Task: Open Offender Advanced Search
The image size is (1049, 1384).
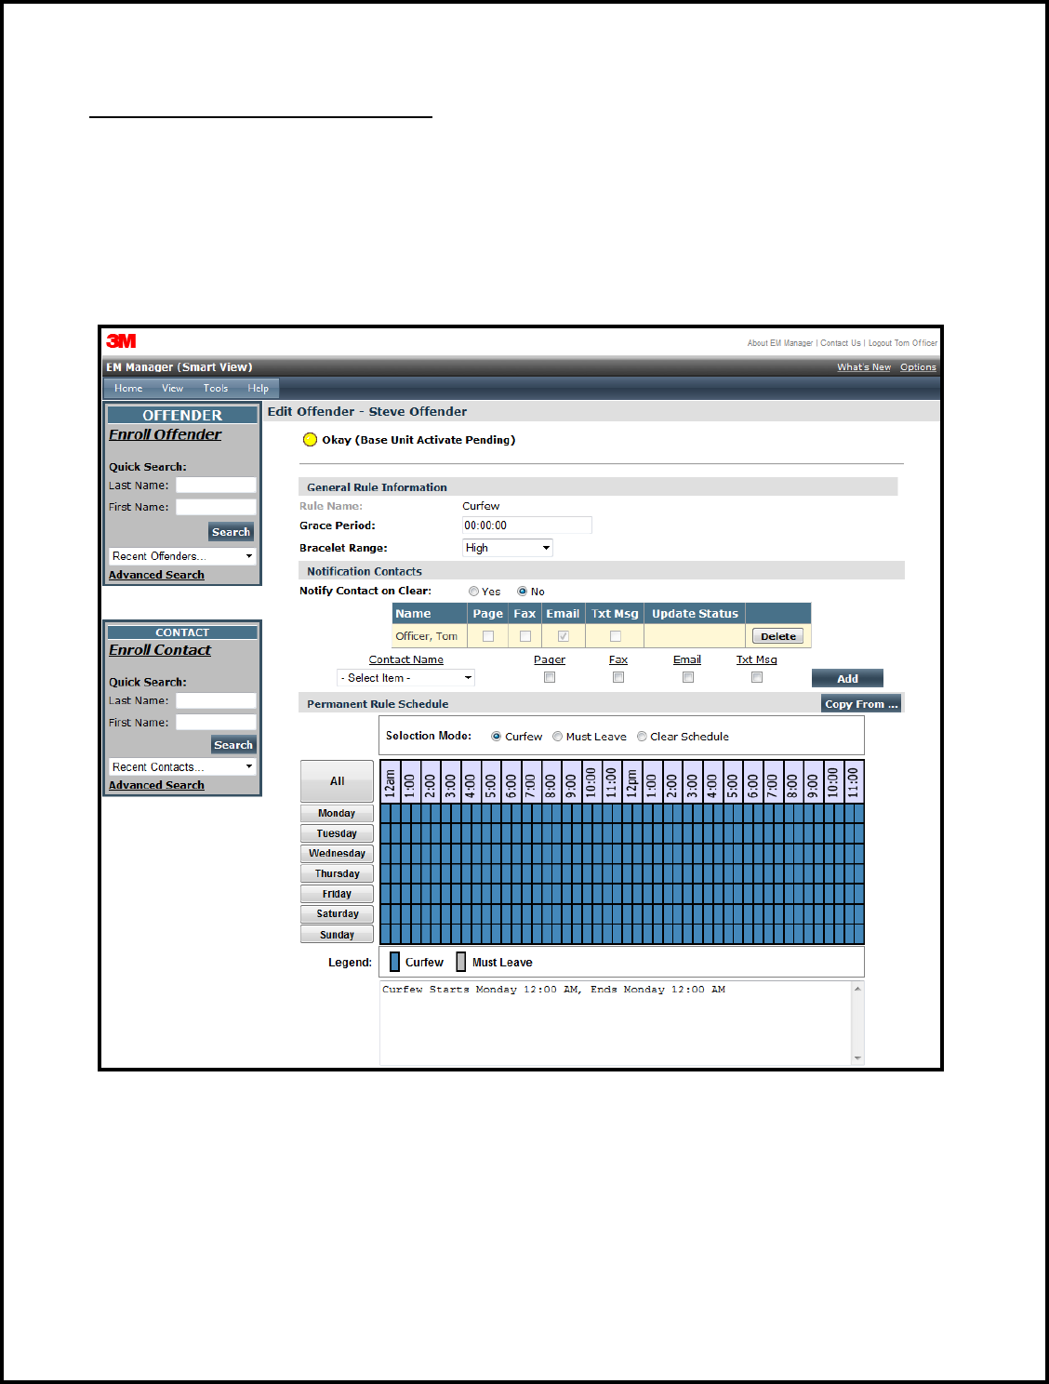Action: pyautogui.click(x=156, y=575)
